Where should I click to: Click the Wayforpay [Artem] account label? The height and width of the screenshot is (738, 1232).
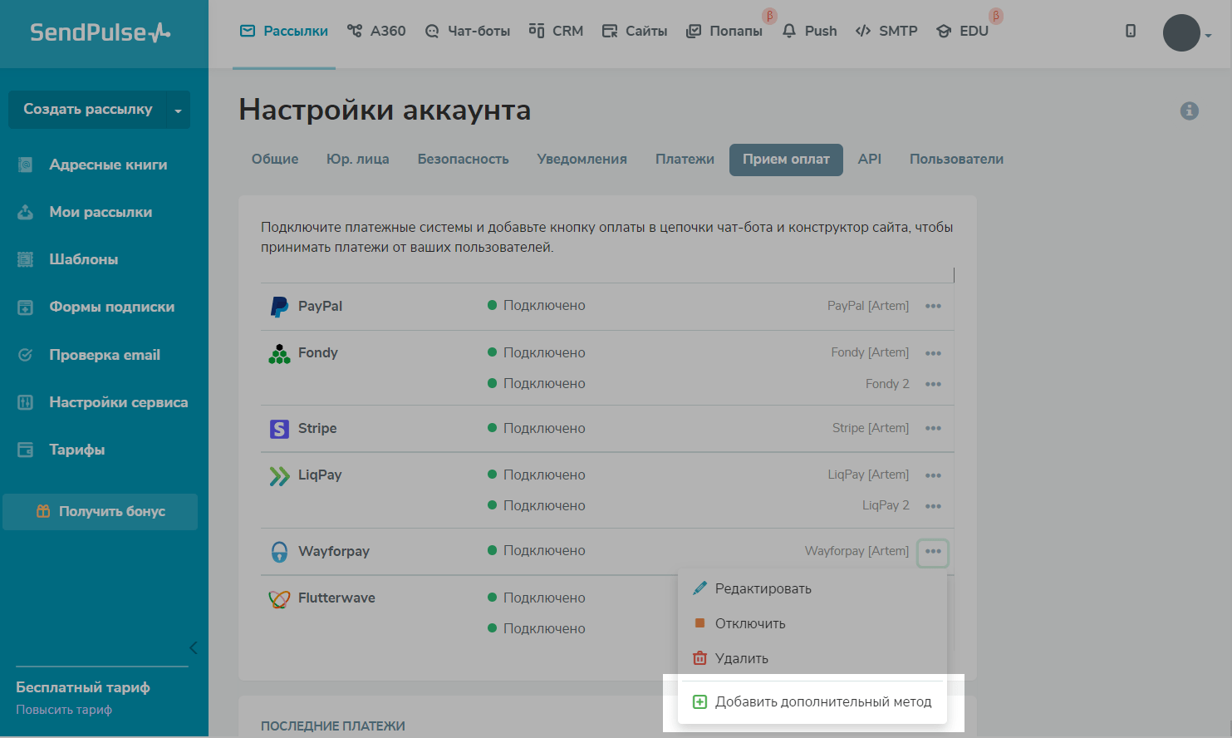click(x=857, y=551)
